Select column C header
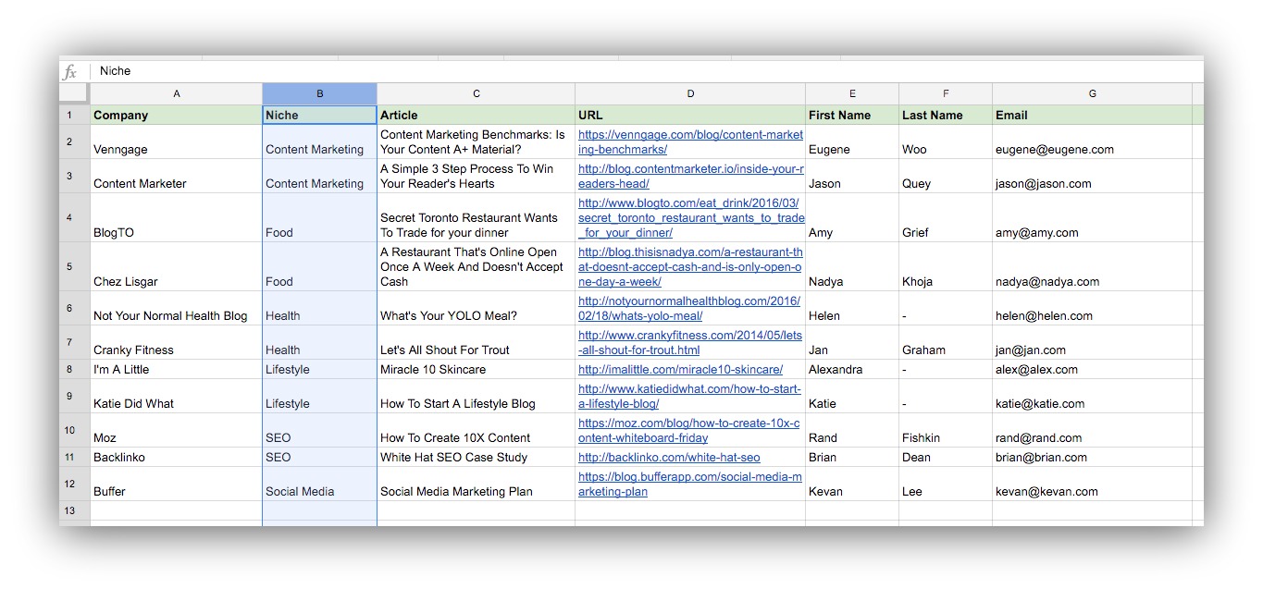Image resolution: width=1263 pixels, height=589 pixels. tap(477, 93)
